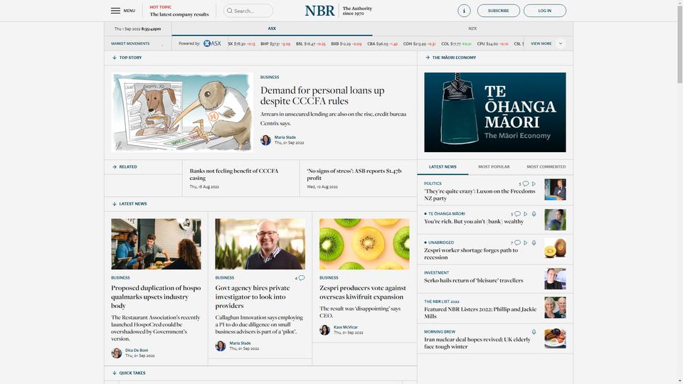Open comments on Luxon Freedoms article

click(x=526, y=183)
